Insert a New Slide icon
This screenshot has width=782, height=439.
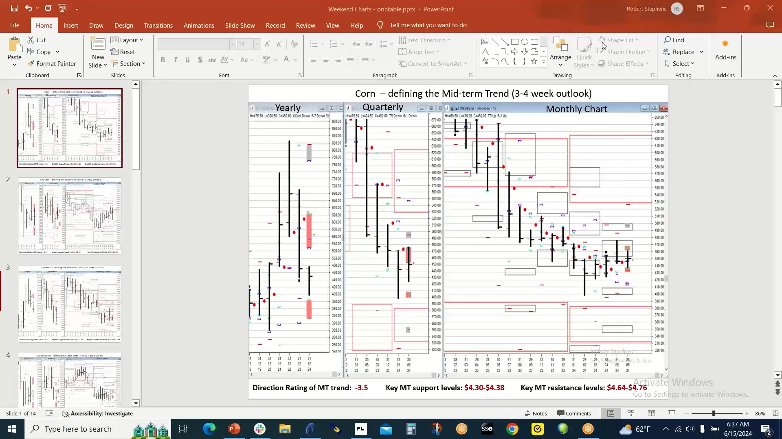click(98, 44)
